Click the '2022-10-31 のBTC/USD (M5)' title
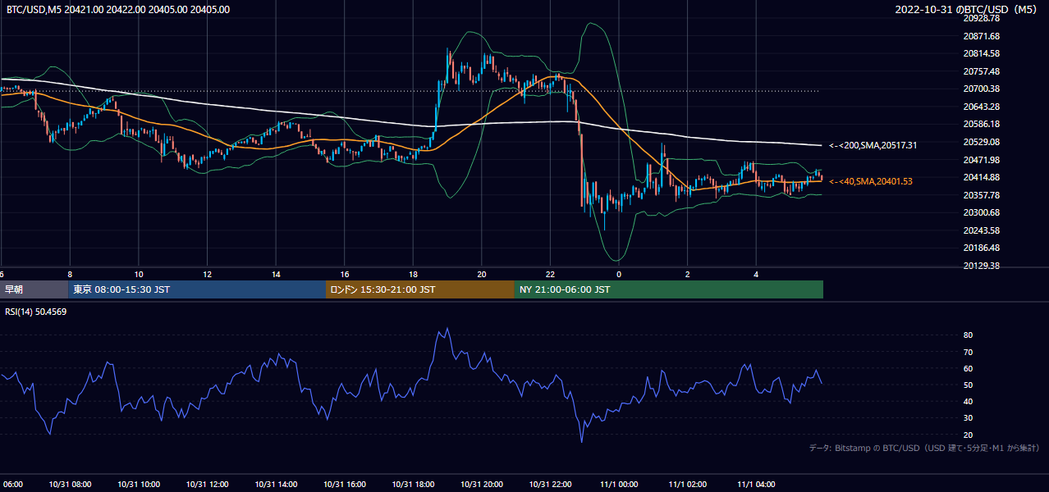1049x492 pixels. (x=967, y=9)
